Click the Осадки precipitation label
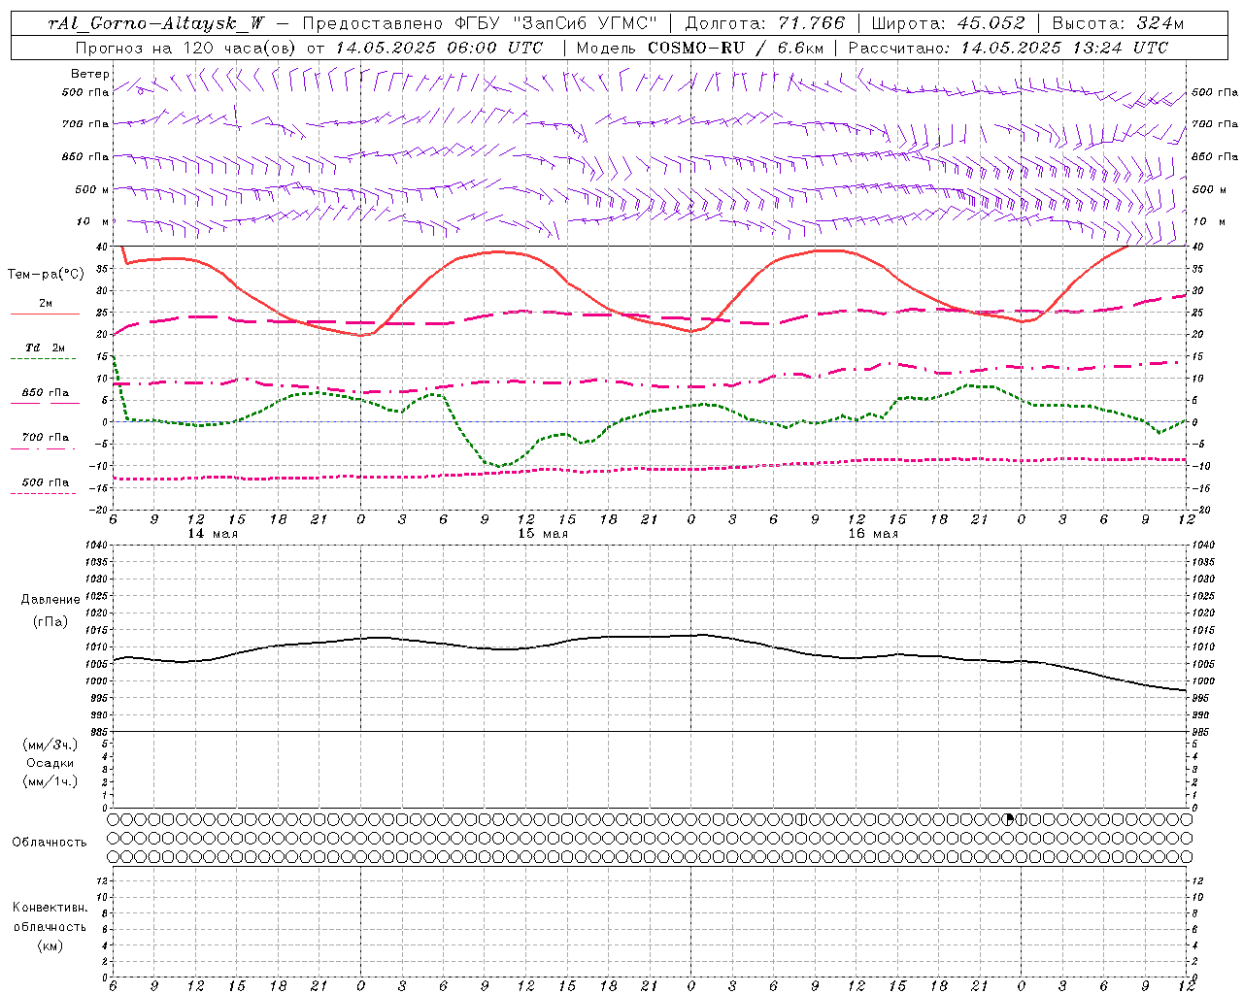Screen dimensions: 1243x994 pyautogui.click(x=50, y=763)
